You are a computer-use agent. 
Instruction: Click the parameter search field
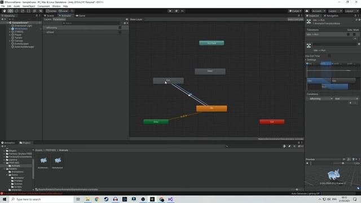pos(92,23)
